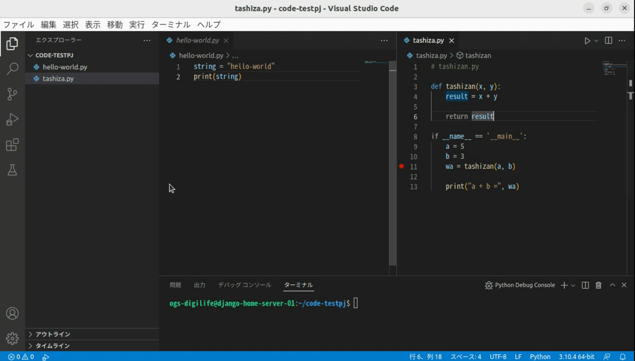Open Explorer views and more actions menu
Viewport: 635px width, 361px height.
pos(147,41)
